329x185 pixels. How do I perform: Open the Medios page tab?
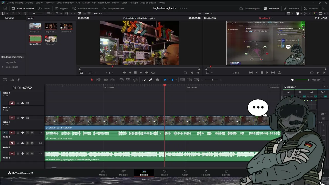point(103,173)
